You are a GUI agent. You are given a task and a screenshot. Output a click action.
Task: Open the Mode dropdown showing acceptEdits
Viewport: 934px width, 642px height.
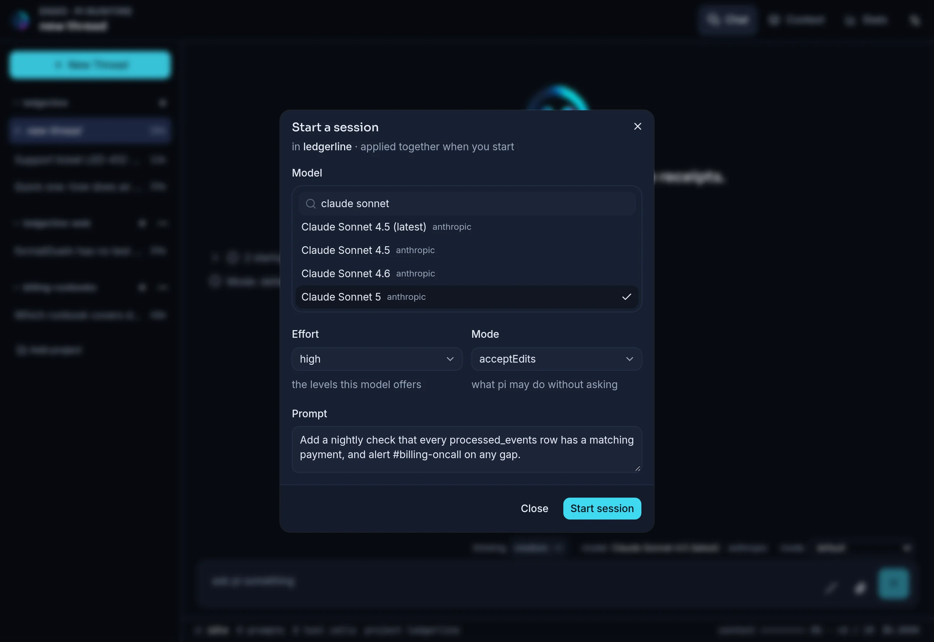[556, 359]
